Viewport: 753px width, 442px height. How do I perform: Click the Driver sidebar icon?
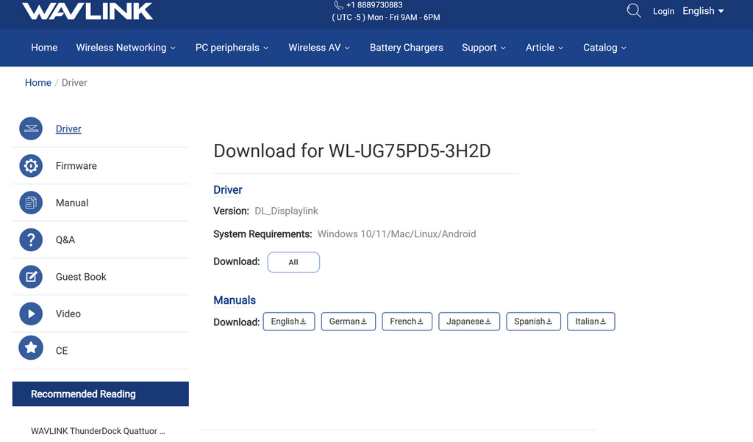[31, 129]
